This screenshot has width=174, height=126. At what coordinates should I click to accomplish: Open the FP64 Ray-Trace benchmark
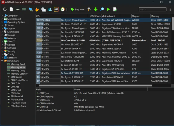[17, 106]
